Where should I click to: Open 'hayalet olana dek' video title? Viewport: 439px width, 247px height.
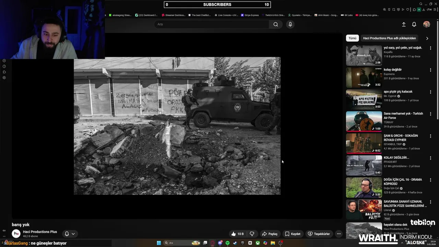click(x=395, y=225)
